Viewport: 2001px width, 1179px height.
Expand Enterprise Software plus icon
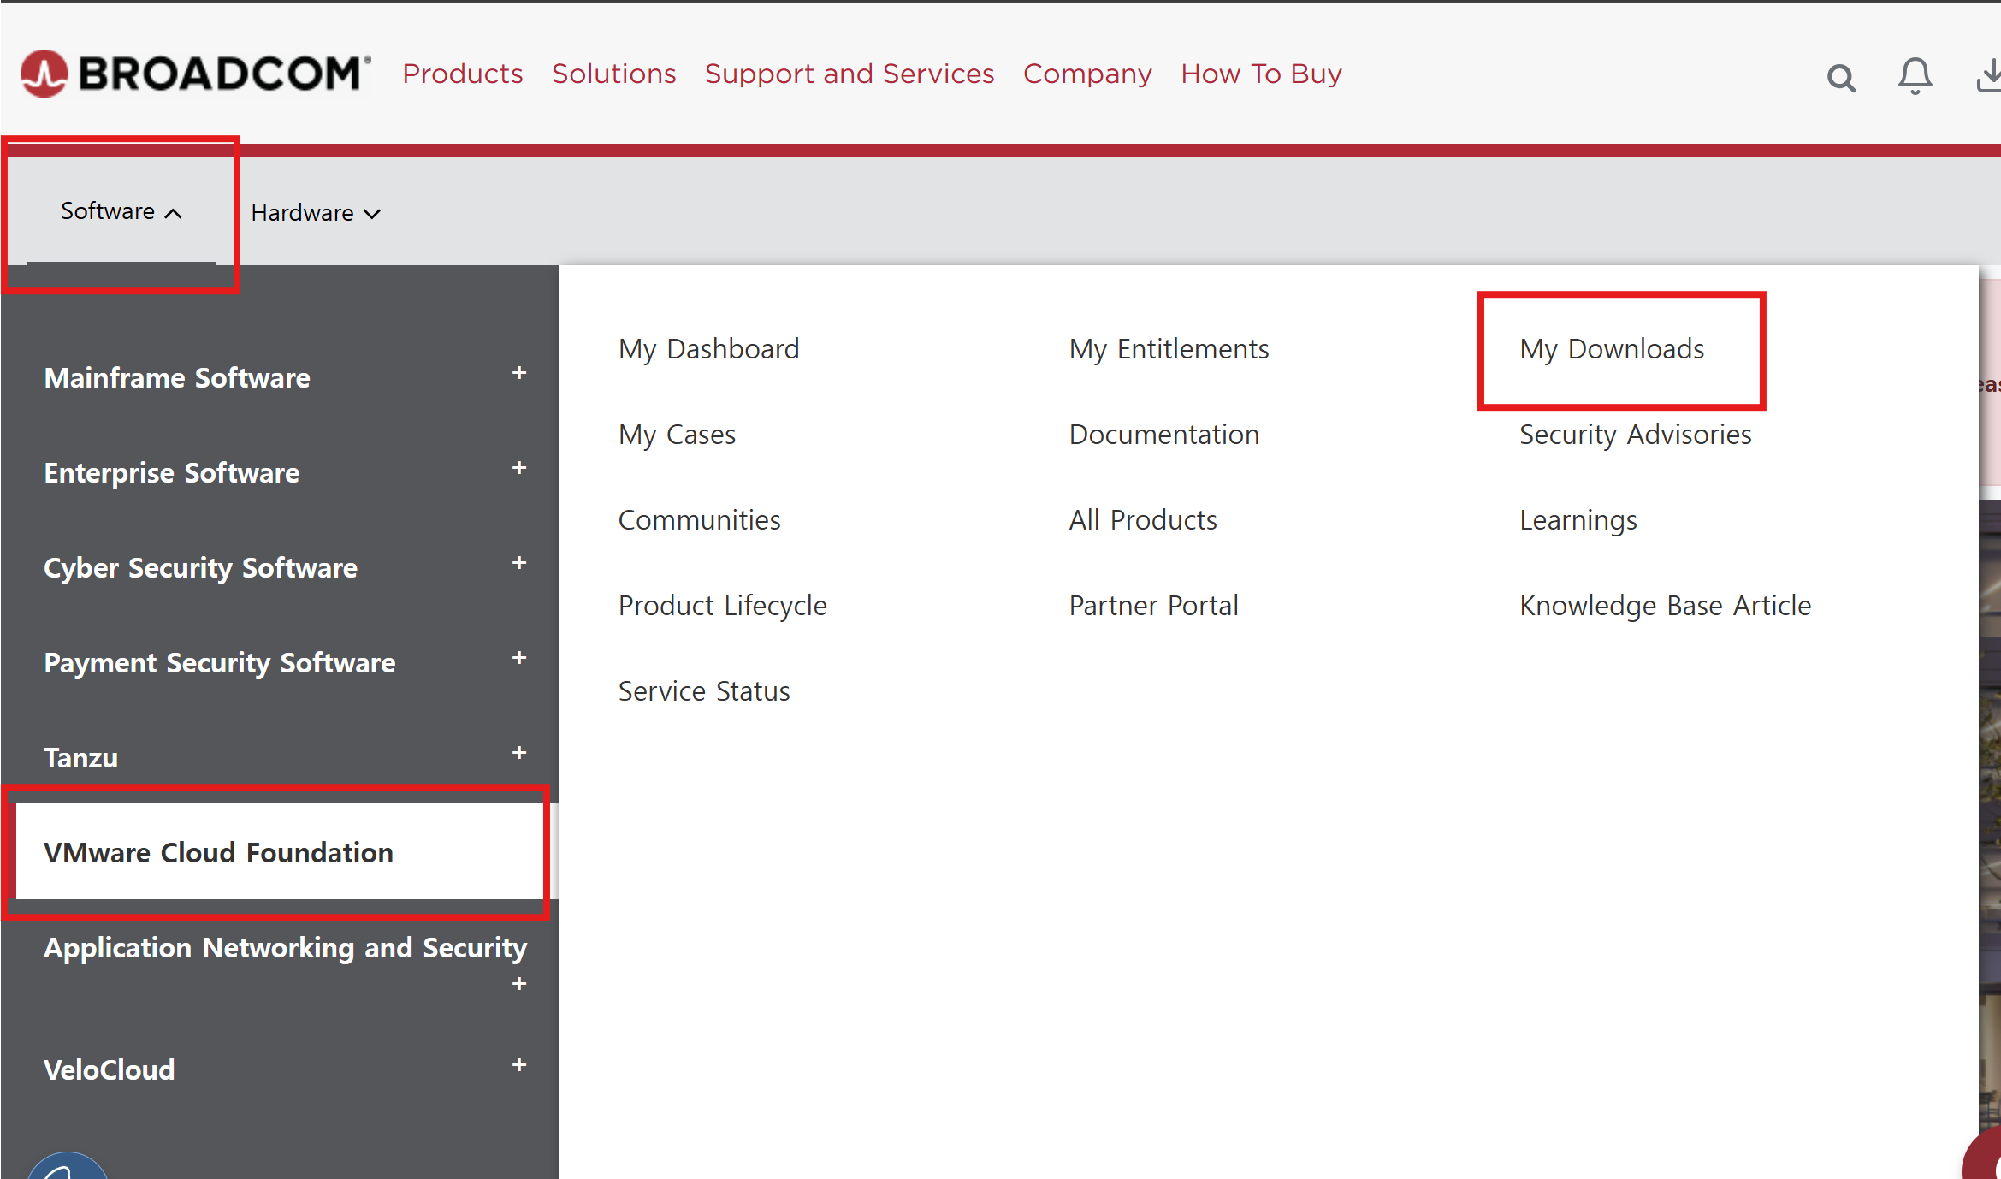(x=518, y=468)
